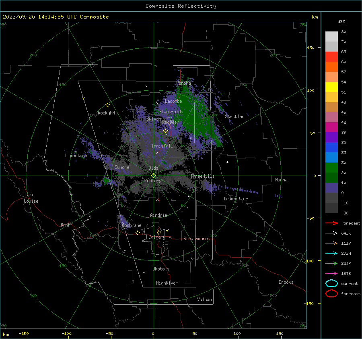This screenshot has width=362, height=339.
Task: Click the Blackfalds label
Action: (x=171, y=112)
